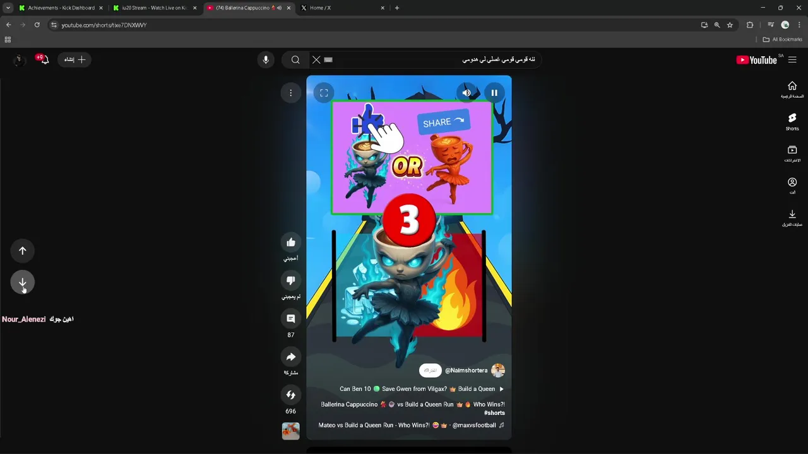Subscribe to the @Naimshortera channel
Viewport: 808px width, 454px height.
click(x=431, y=370)
